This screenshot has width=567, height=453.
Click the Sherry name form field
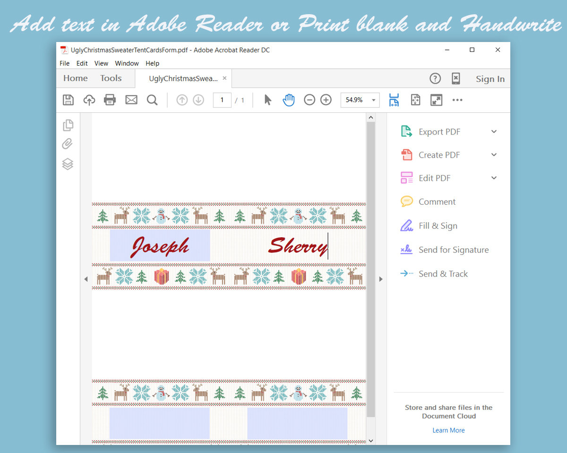297,245
